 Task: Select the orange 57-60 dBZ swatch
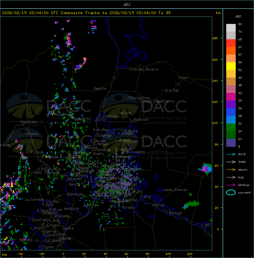pos(231,51)
